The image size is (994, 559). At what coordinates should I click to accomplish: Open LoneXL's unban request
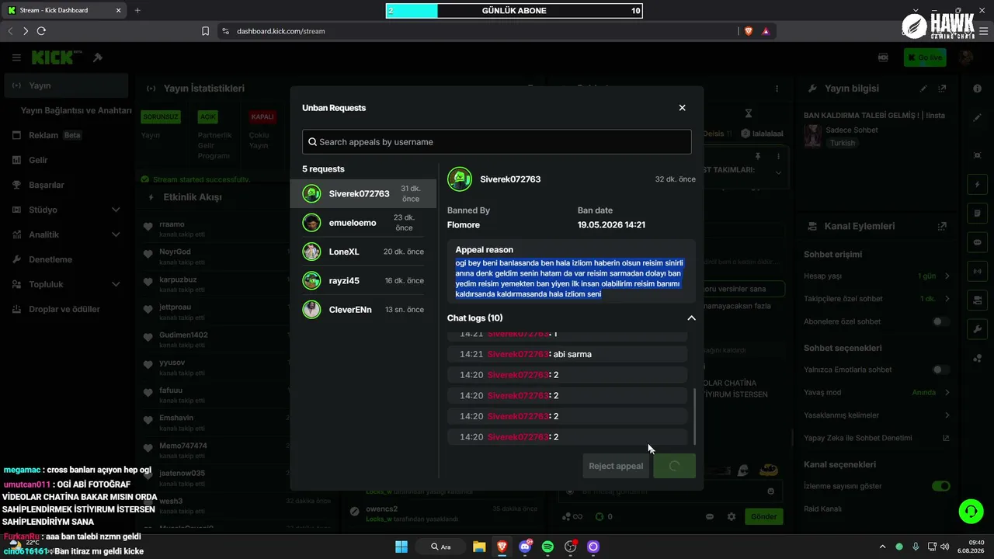363,252
